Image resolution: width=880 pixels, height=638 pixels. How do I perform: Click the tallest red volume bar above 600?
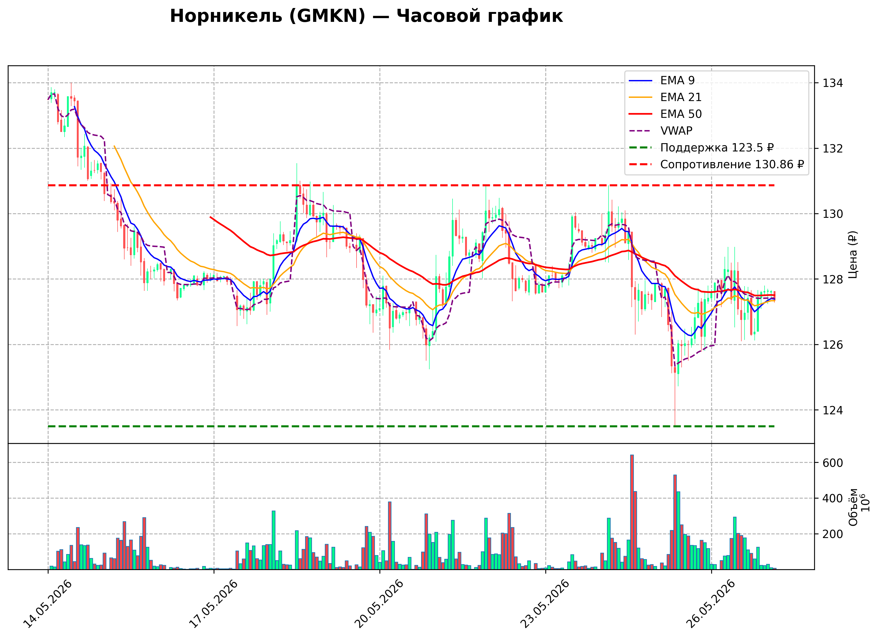click(x=632, y=512)
